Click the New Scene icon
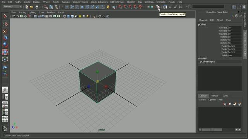Image resolution: width=248 pixels, height=139 pixels. coord(27,7)
